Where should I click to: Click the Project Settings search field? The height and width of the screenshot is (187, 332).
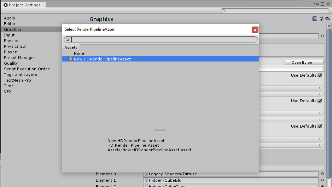pyautogui.click(x=275, y=11)
